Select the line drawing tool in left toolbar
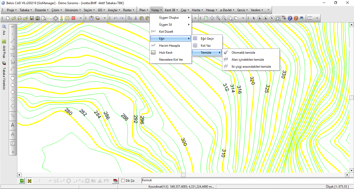 [x=12, y=41]
